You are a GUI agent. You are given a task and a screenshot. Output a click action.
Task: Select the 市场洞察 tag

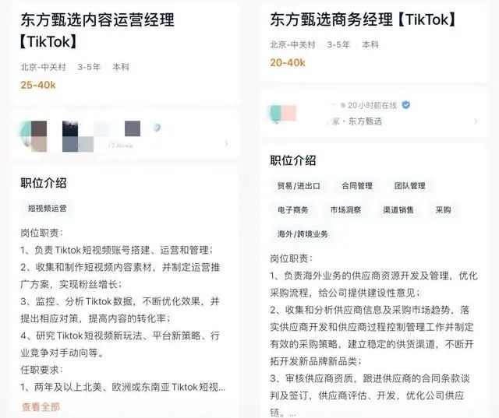coord(345,210)
